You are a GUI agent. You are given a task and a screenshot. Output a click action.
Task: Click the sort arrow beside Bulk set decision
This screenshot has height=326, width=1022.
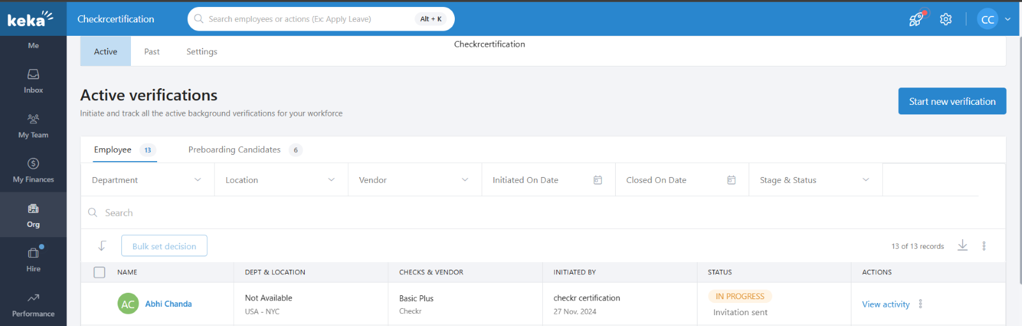tap(102, 245)
